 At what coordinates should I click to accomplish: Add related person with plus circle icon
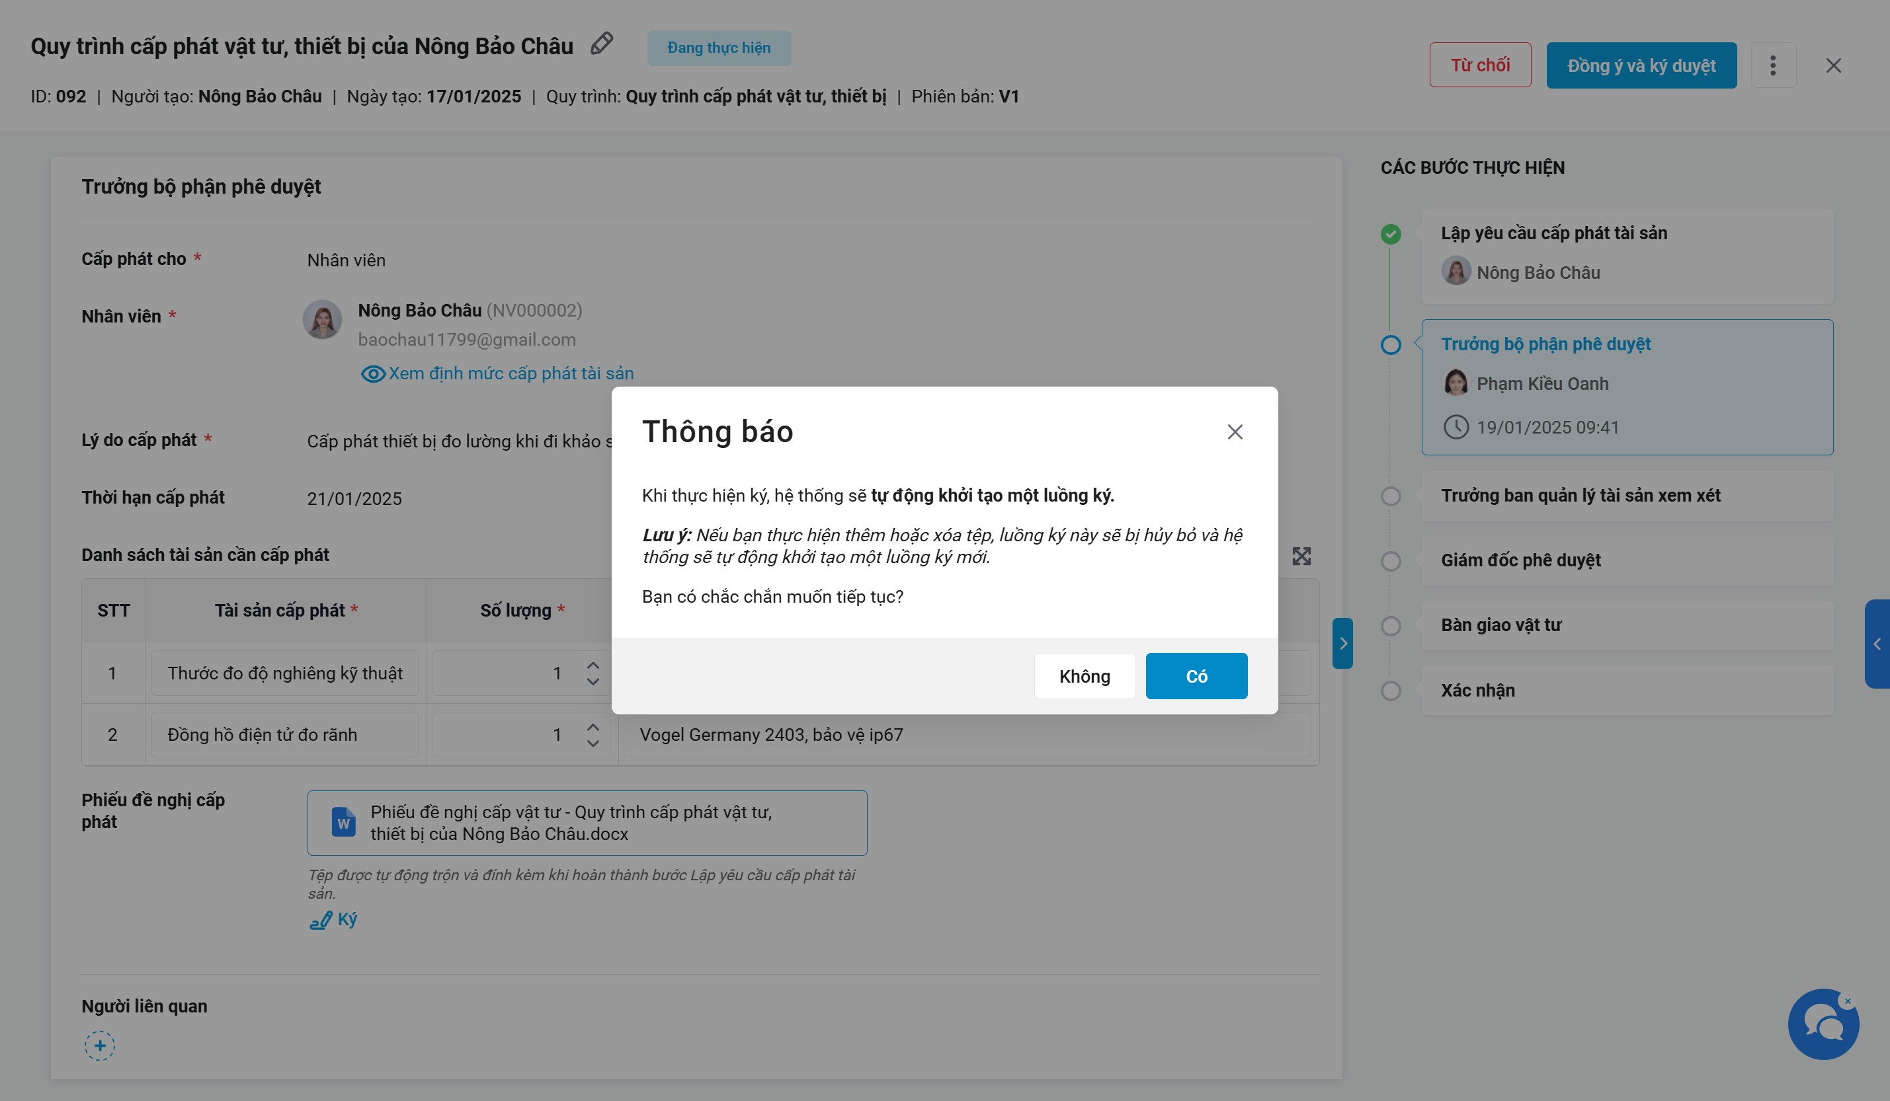pyautogui.click(x=100, y=1045)
